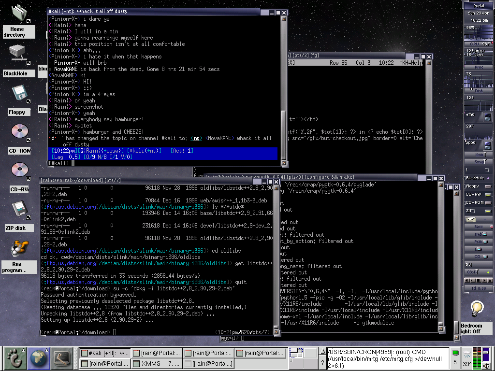Viewport: 495px width, 371px height.
Task: Launch the terminal launcher in the panel
Action: (x=62, y=358)
